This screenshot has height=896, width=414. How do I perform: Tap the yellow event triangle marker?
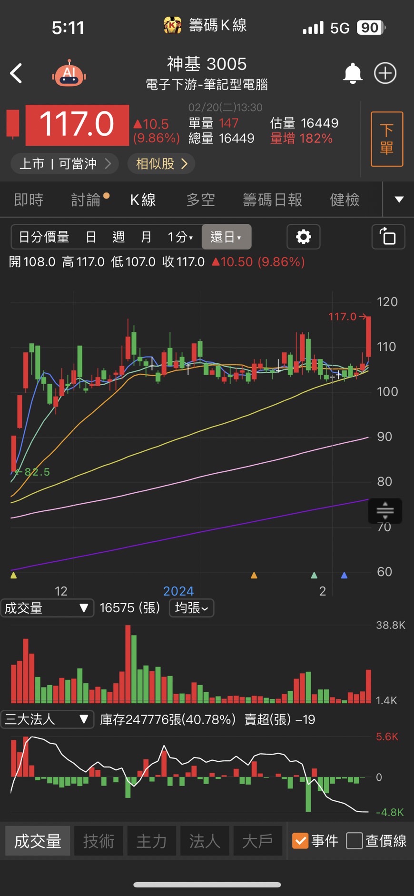tap(13, 575)
